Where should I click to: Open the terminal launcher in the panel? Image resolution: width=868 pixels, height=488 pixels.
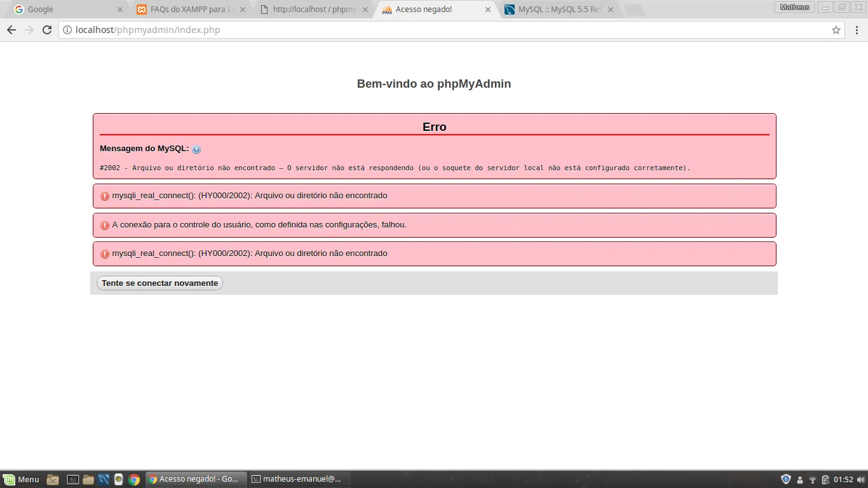click(x=73, y=480)
